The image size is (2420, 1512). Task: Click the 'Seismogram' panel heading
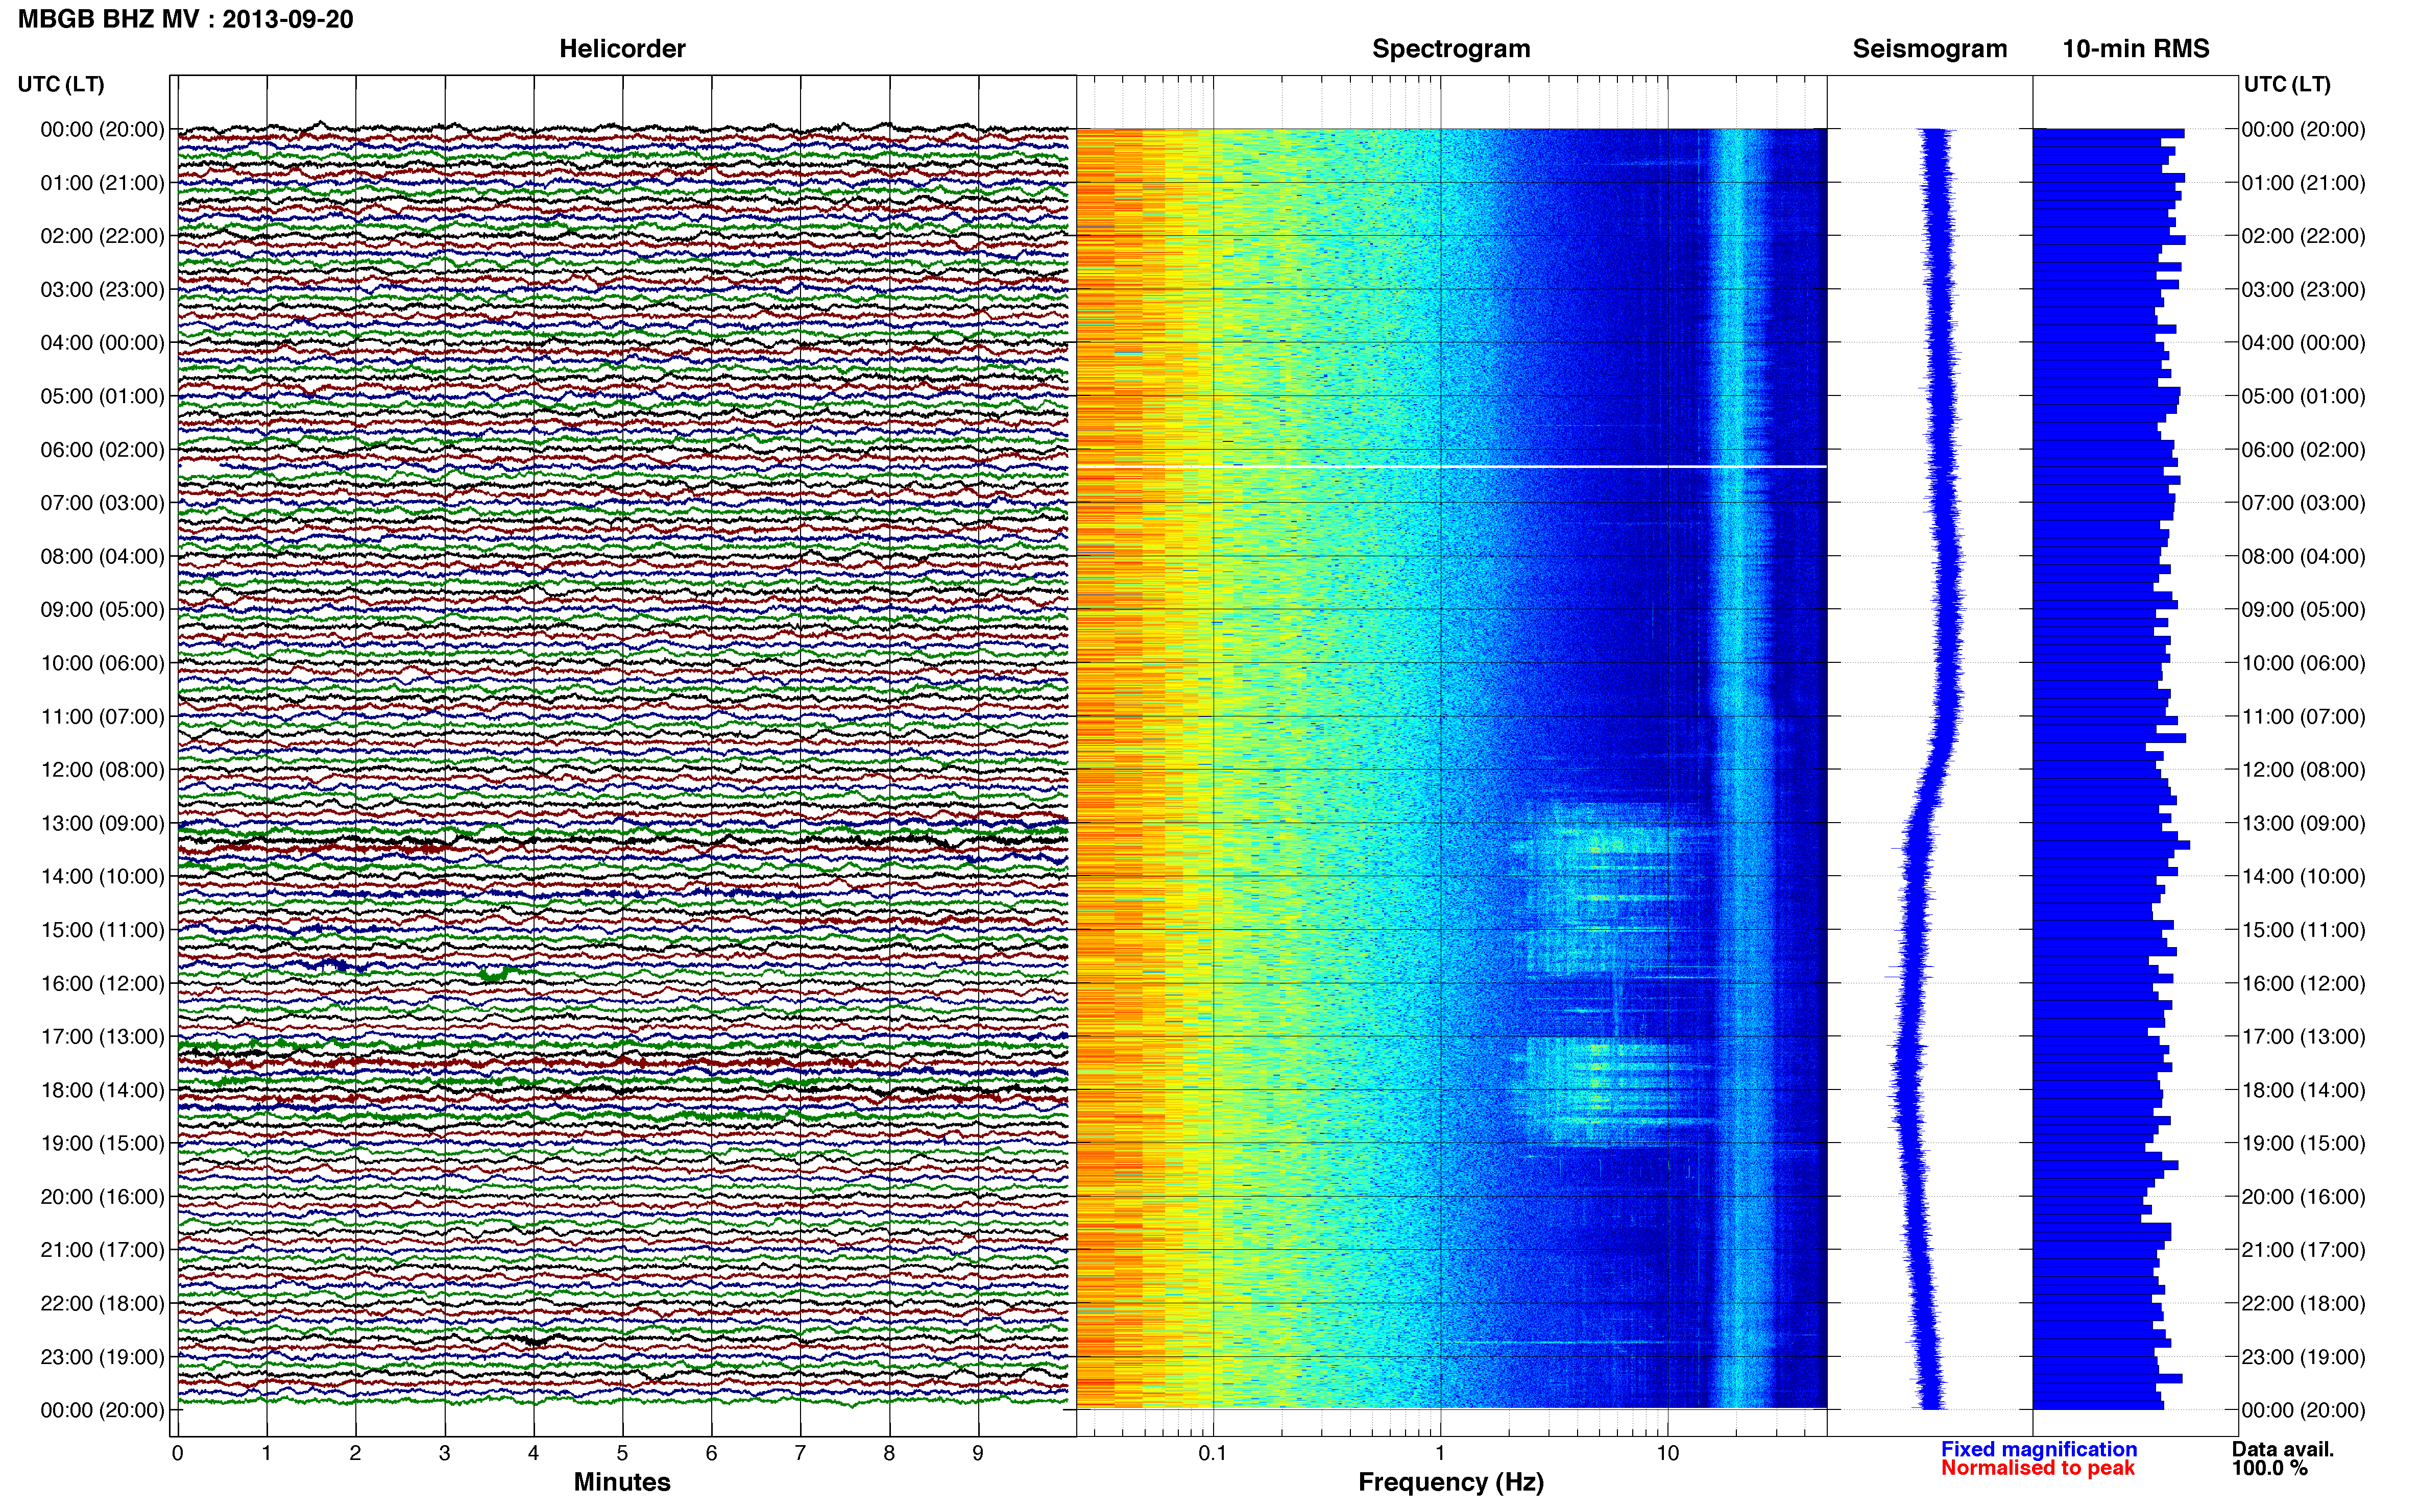[x=1930, y=49]
